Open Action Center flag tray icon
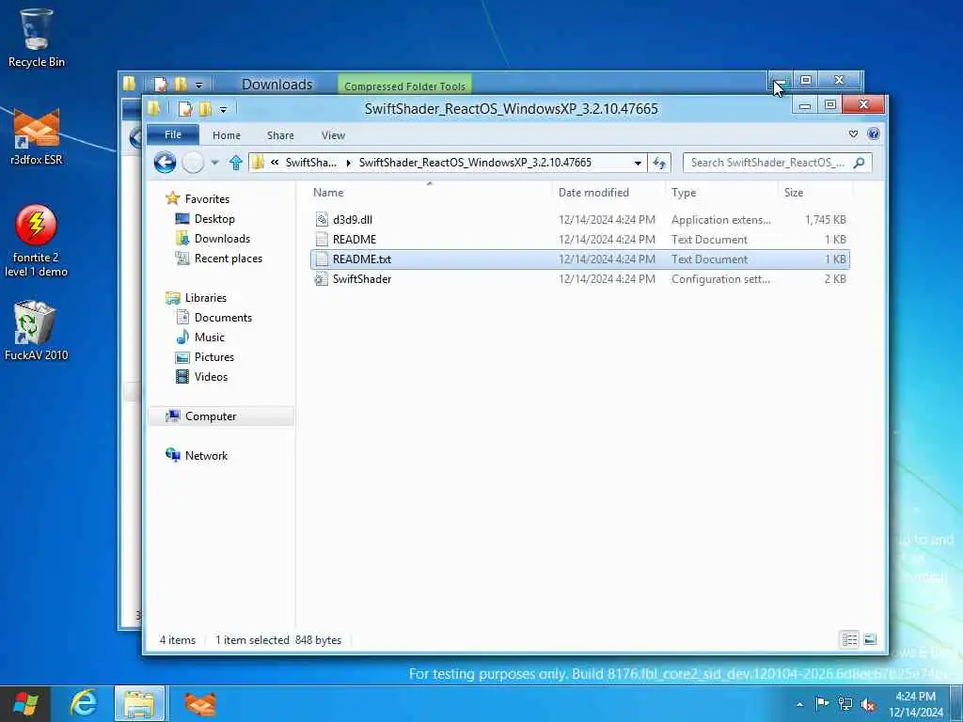This screenshot has width=963, height=722. 822,703
